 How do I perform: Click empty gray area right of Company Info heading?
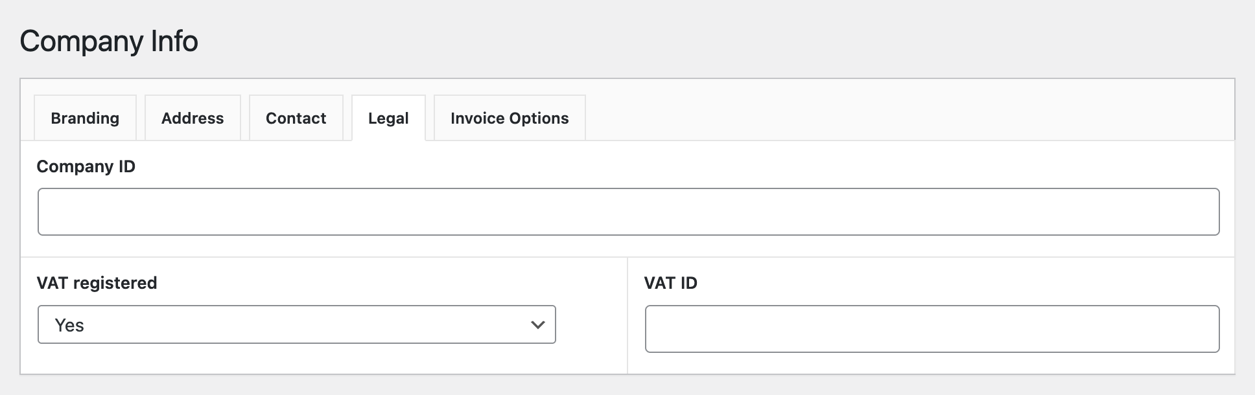tap(713, 41)
